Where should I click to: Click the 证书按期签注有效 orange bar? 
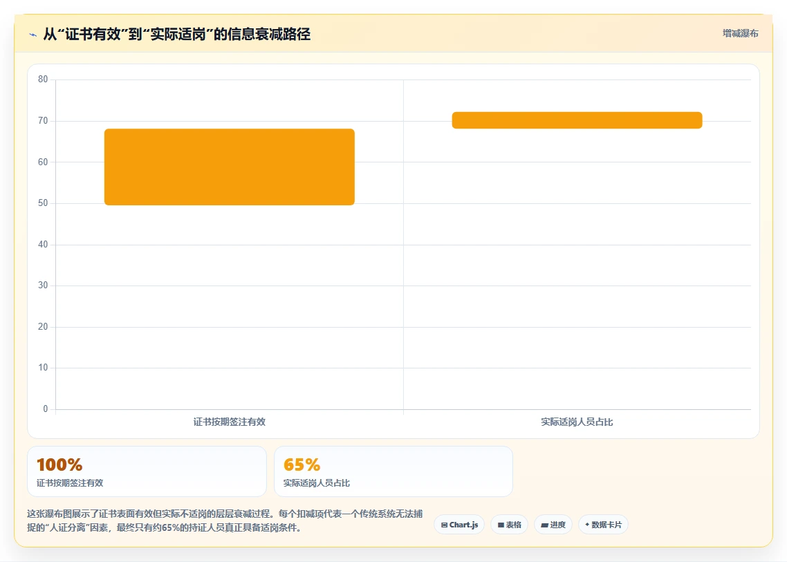tap(230, 167)
